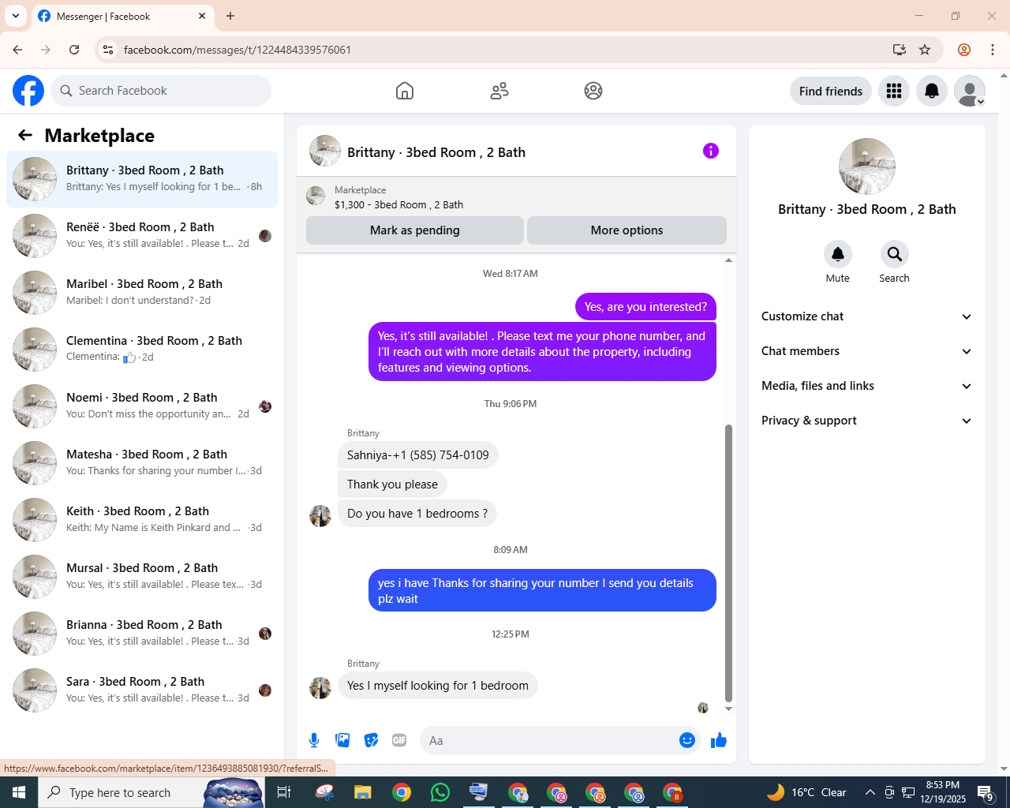Click Brittany's large profile thumbnail
Viewport: 1010px width, 808px height.
pos(867,166)
